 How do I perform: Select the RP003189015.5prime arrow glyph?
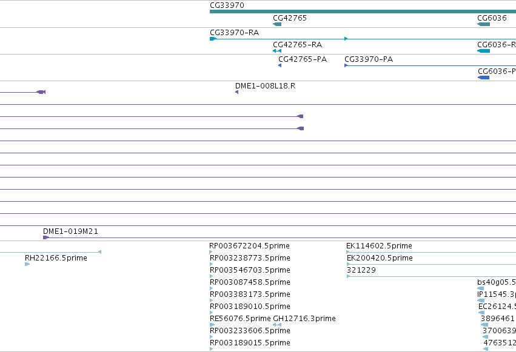pyautogui.click(x=211, y=349)
